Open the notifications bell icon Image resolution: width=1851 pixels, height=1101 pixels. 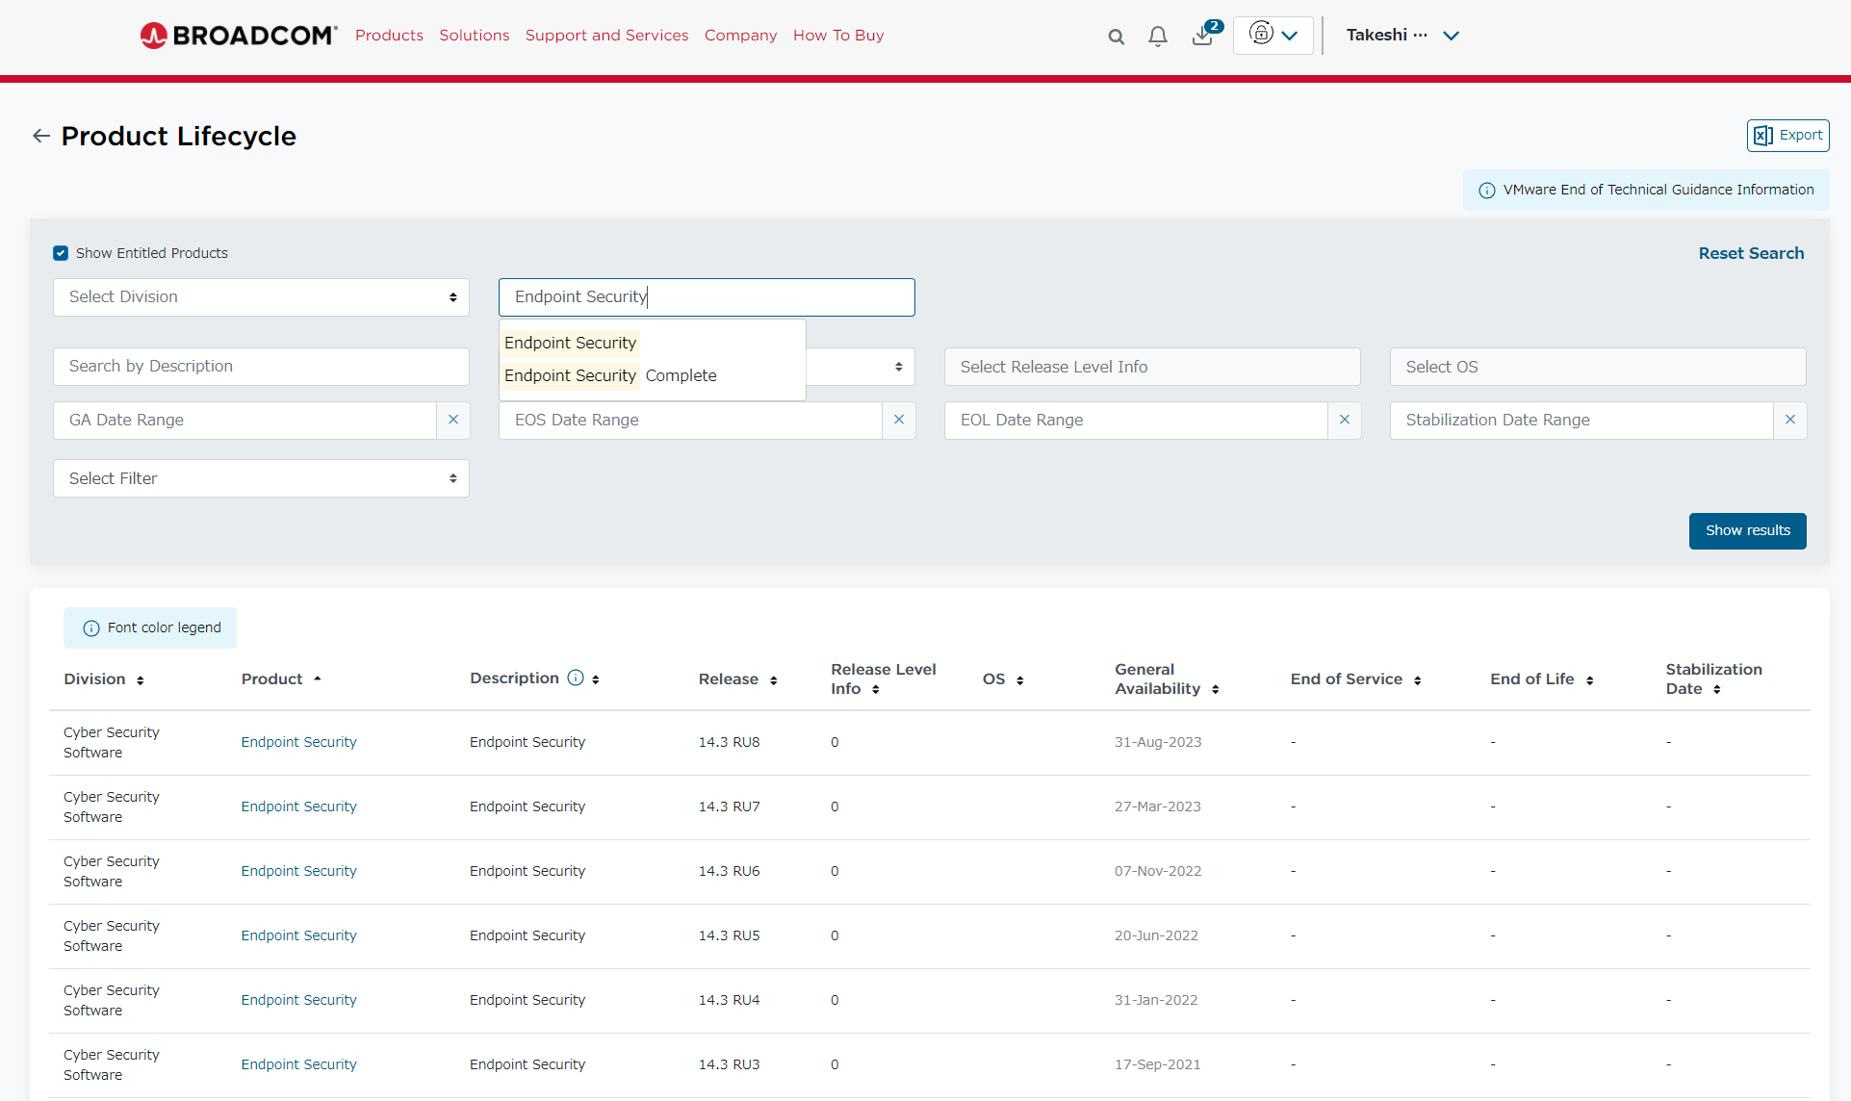pos(1158,37)
